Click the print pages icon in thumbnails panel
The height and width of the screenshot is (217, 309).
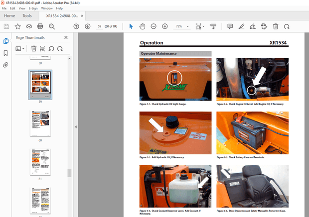42,49
